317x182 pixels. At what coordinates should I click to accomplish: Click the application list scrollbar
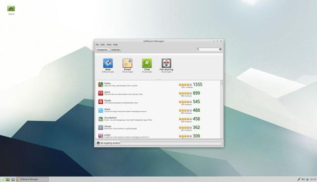pos(221,109)
